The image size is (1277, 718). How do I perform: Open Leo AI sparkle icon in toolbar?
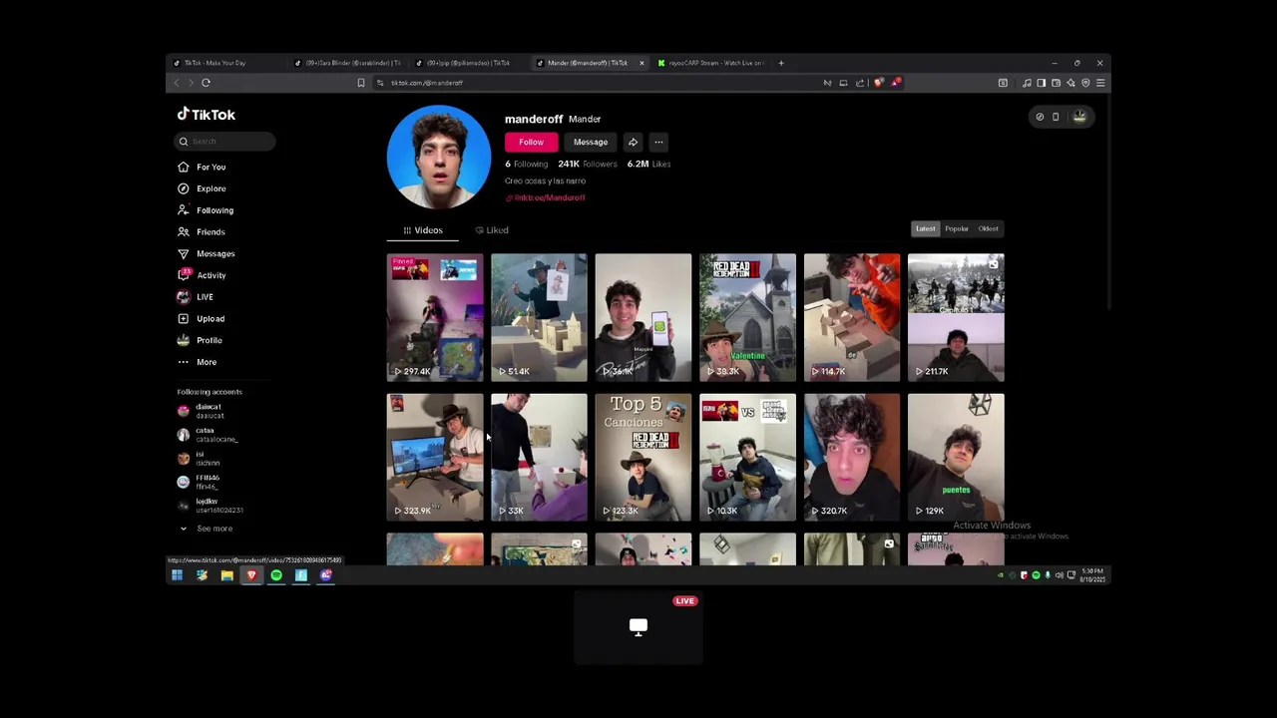(x=1070, y=83)
